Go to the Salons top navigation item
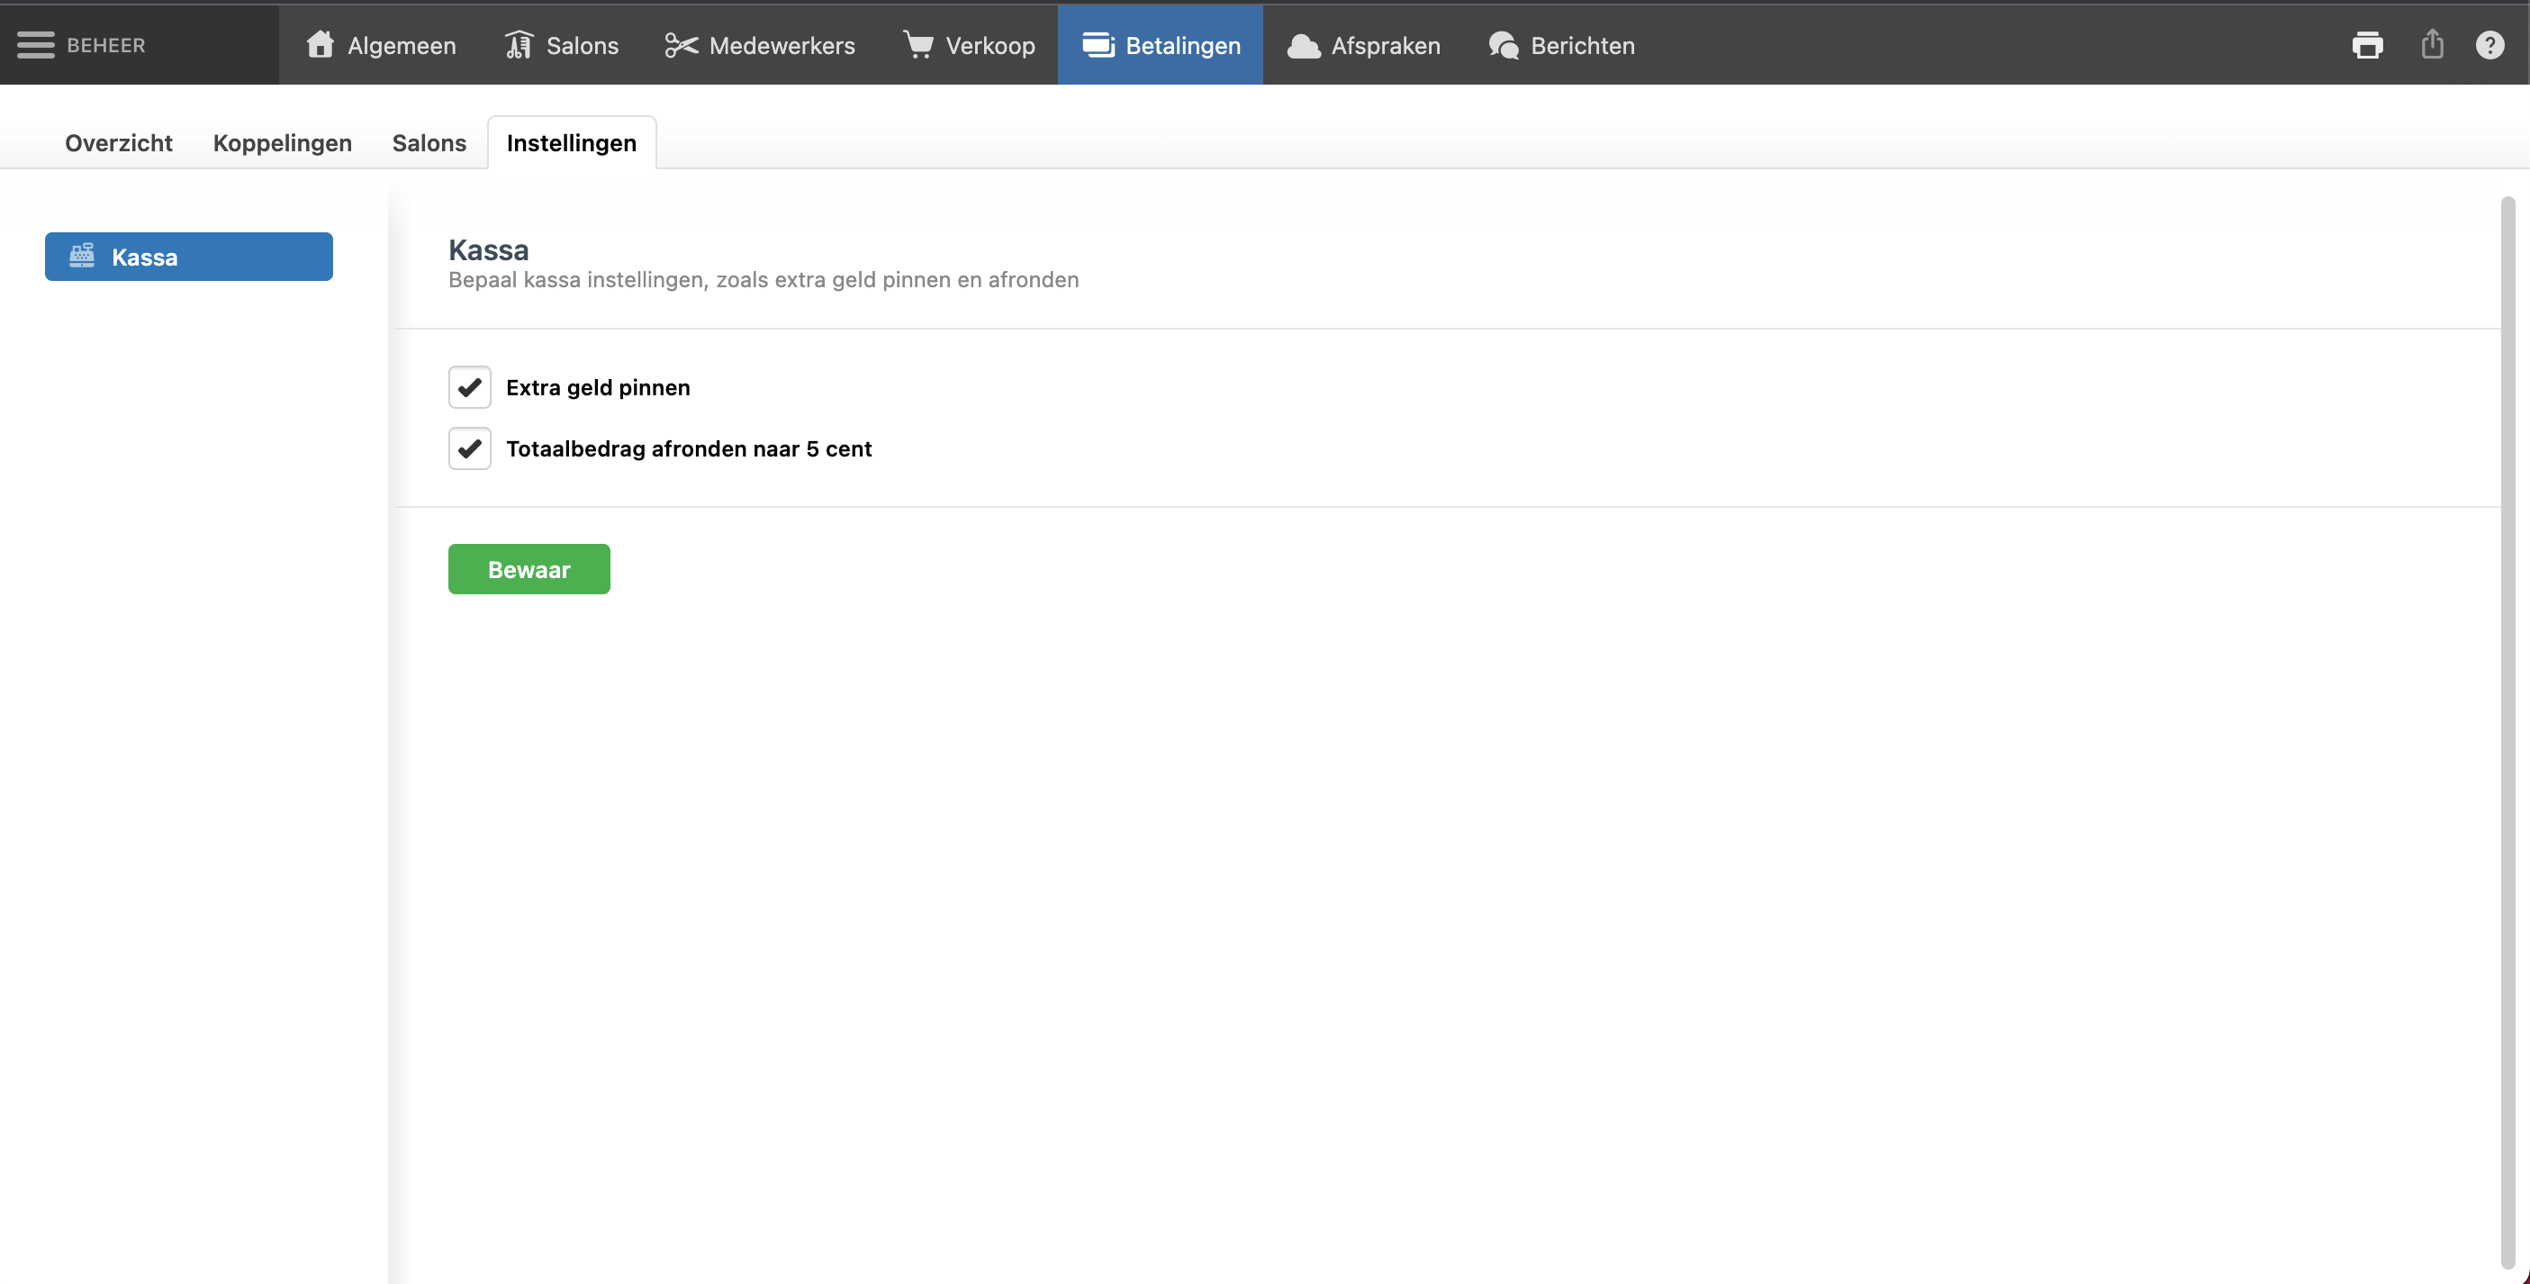 562,45
